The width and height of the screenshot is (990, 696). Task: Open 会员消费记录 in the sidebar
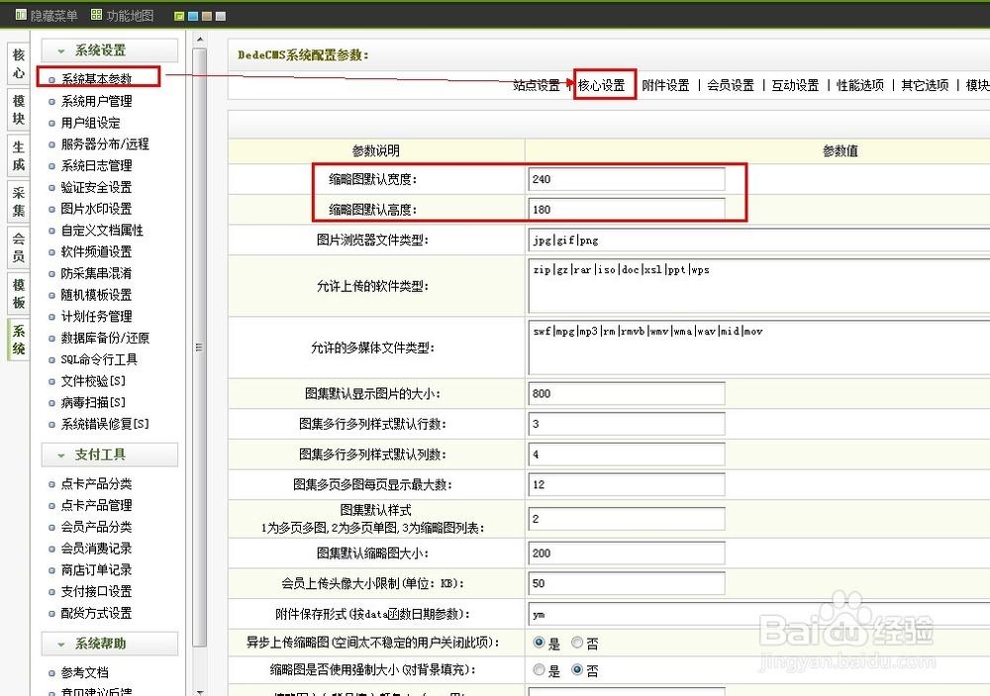click(x=97, y=548)
